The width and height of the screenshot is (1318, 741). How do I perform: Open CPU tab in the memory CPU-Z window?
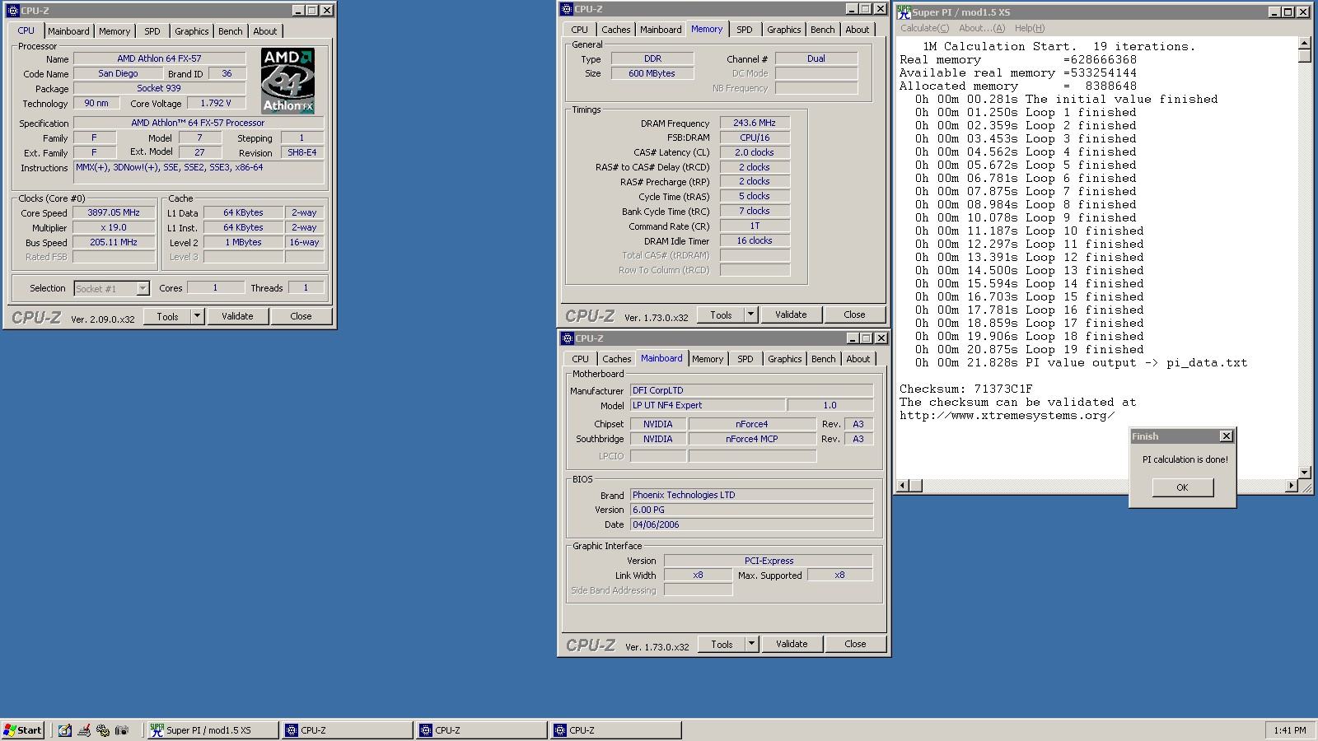coord(580,30)
